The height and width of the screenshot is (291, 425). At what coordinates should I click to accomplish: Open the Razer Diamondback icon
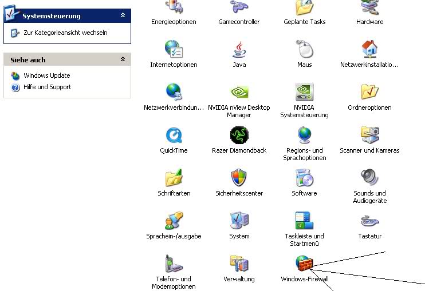(x=239, y=135)
